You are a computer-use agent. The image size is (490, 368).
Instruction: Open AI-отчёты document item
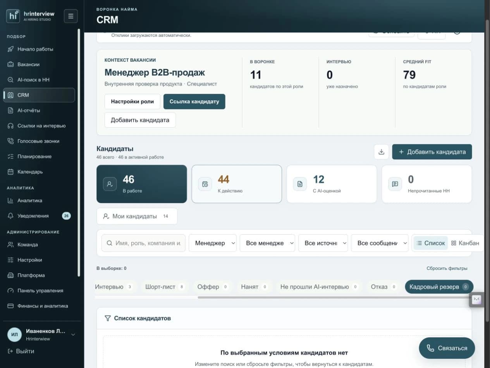point(39,111)
